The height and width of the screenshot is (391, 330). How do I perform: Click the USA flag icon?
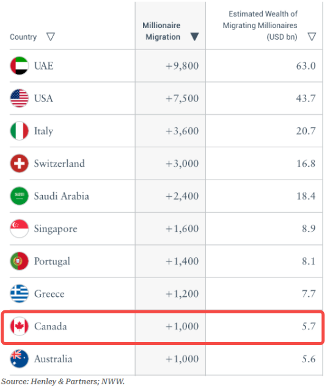click(19, 98)
